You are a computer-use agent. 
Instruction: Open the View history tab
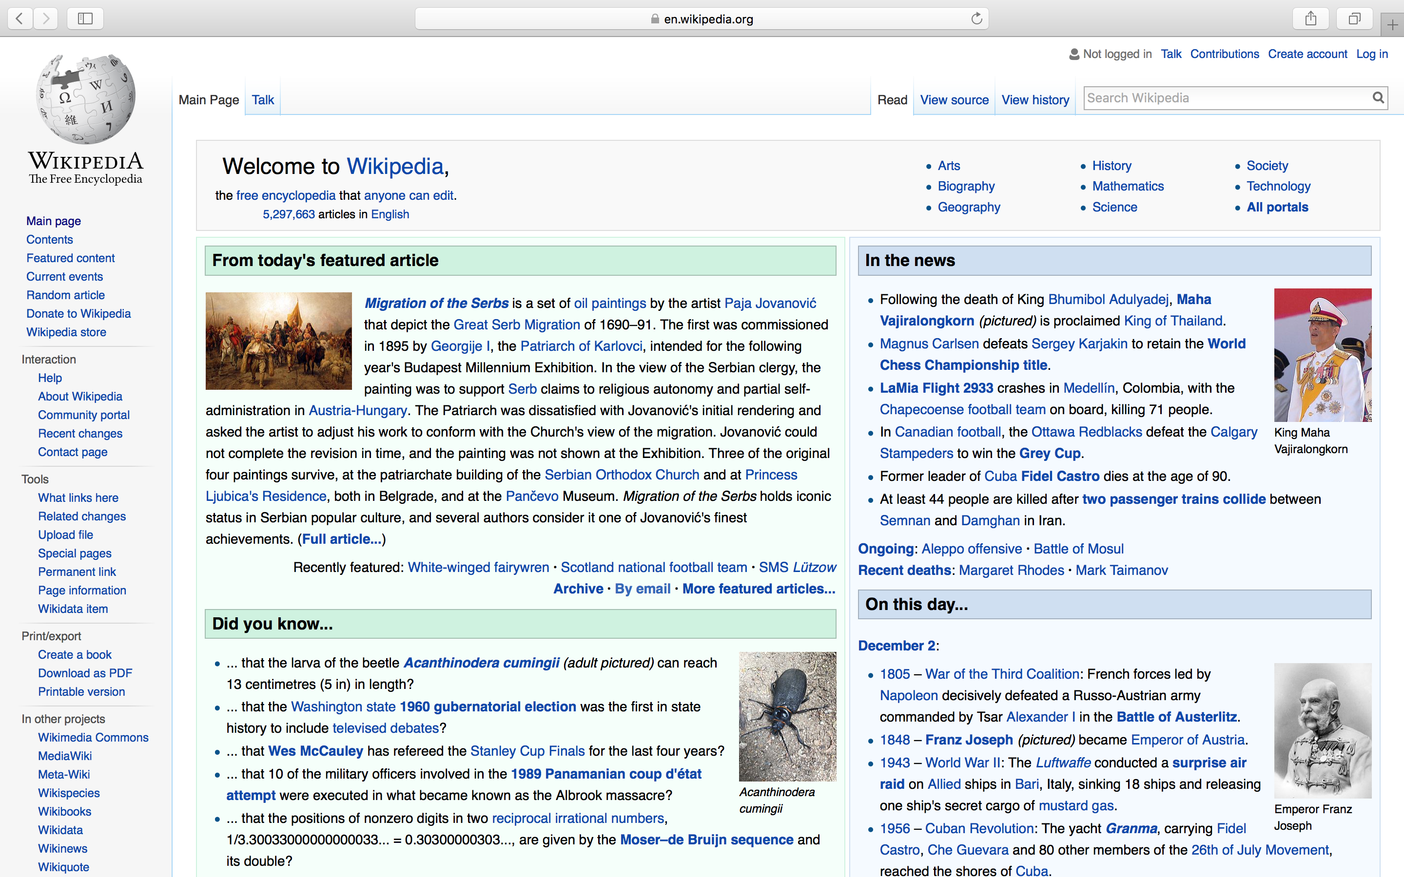(x=1035, y=100)
